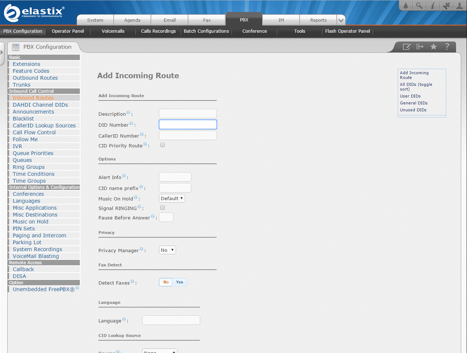467x353 pixels.
Task: Open Conference submenu
Action: pyautogui.click(x=254, y=31)
